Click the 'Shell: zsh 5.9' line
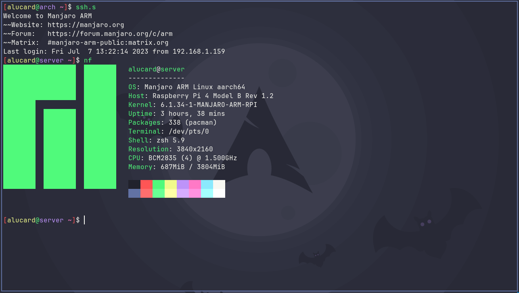519x293 pixels. click(157, 140)
